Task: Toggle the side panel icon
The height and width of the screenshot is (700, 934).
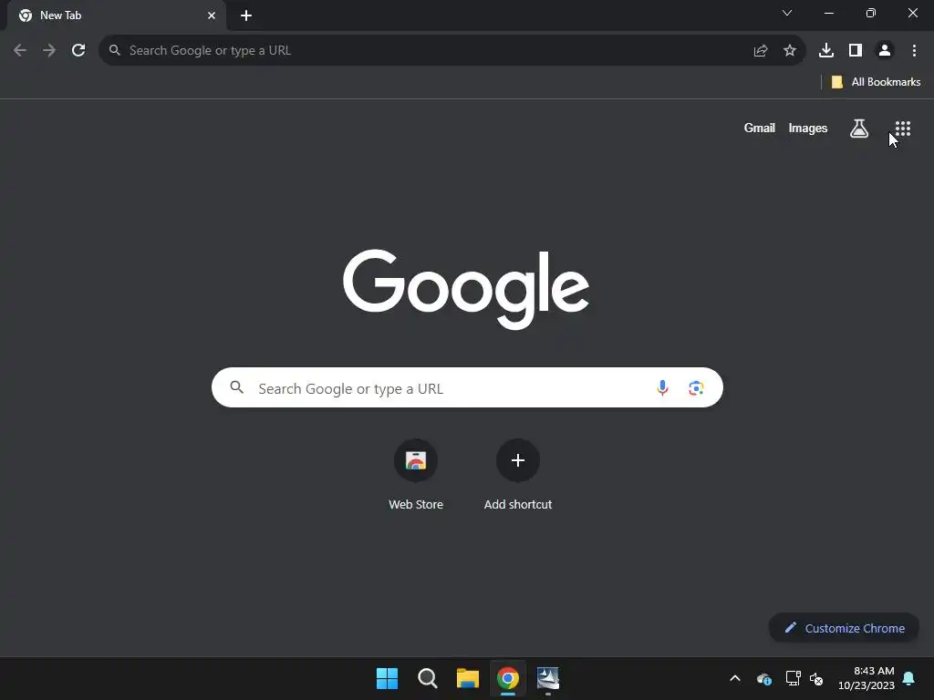Action: 856,51
